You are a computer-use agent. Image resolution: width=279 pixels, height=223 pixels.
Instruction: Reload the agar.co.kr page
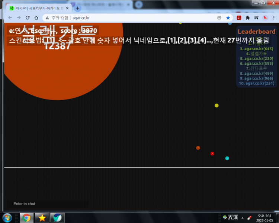28,18
